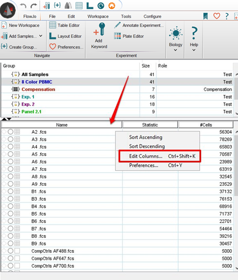
Task: Click the grid icon on the A2 .fcs row
Action: click(x=17, y=132)
